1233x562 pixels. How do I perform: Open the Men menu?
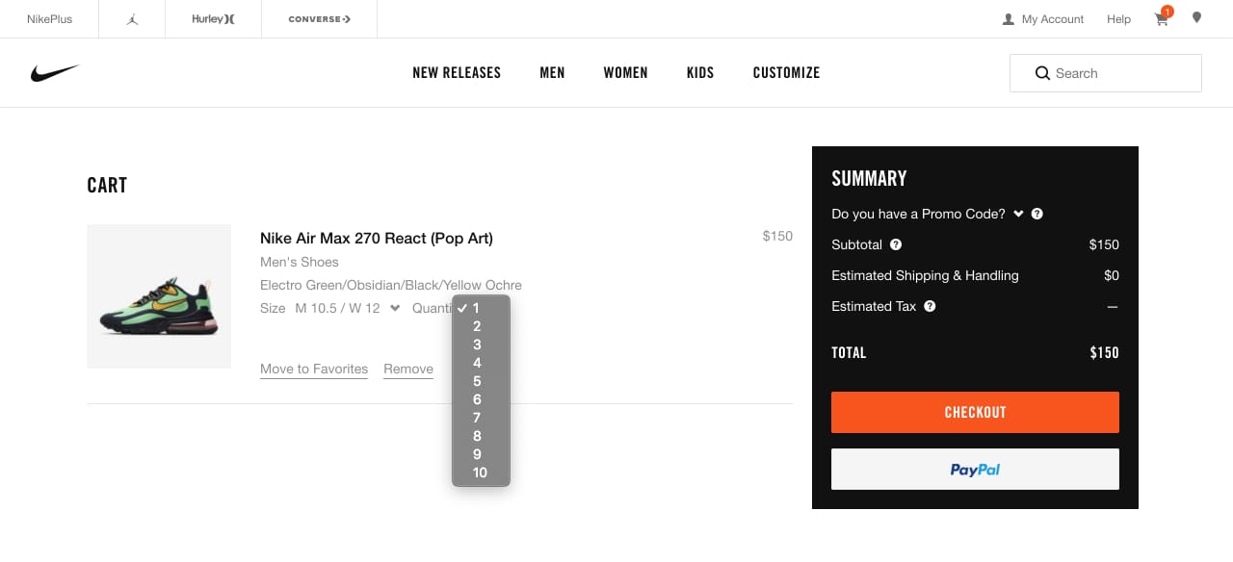tap(552, 73)
